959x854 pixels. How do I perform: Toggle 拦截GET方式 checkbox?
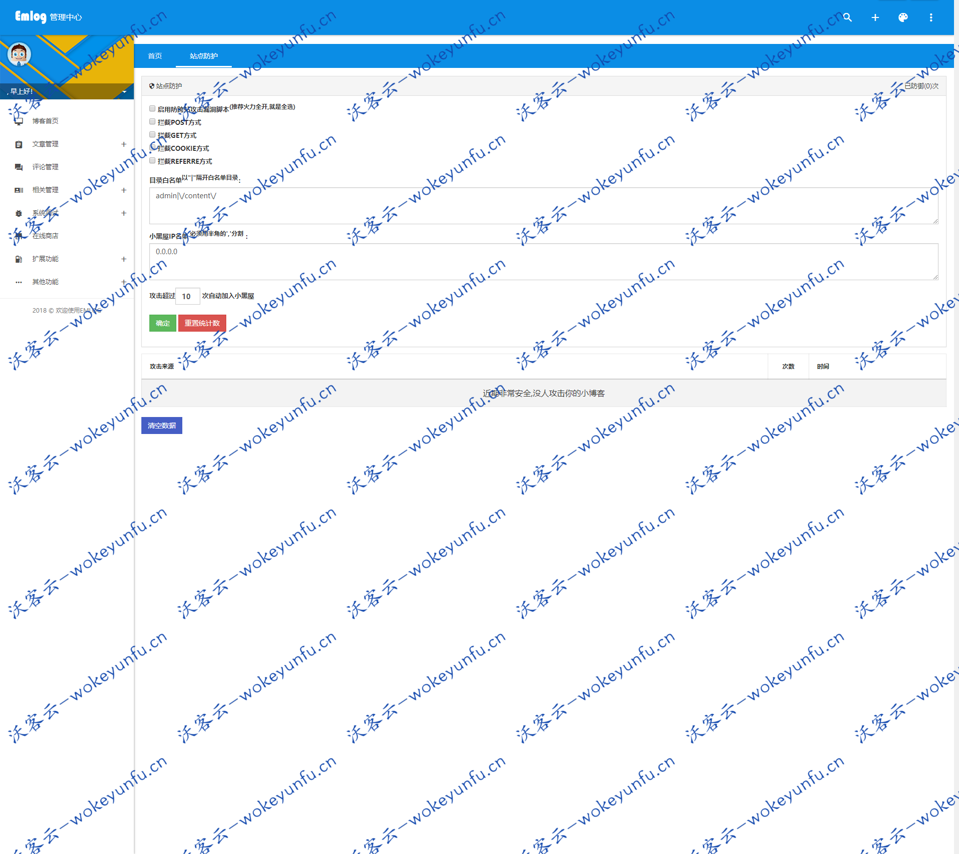tap(152, 134)
